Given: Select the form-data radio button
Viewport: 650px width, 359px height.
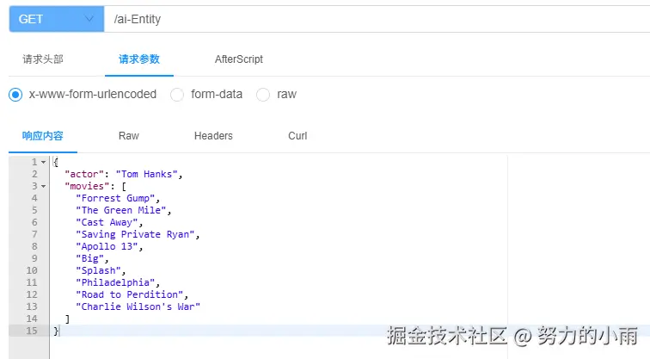Looking at the screenshot, I should (x=177, y=95).
